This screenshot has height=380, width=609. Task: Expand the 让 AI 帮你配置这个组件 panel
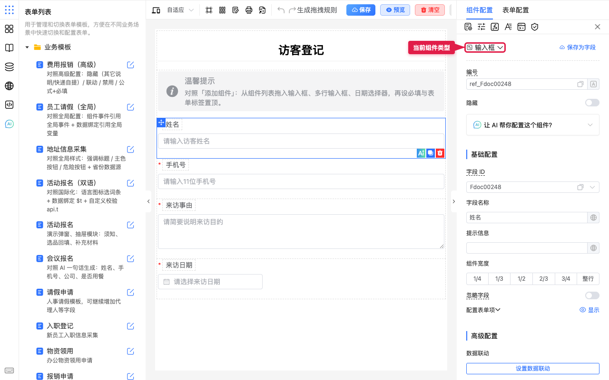pos(533,125)
